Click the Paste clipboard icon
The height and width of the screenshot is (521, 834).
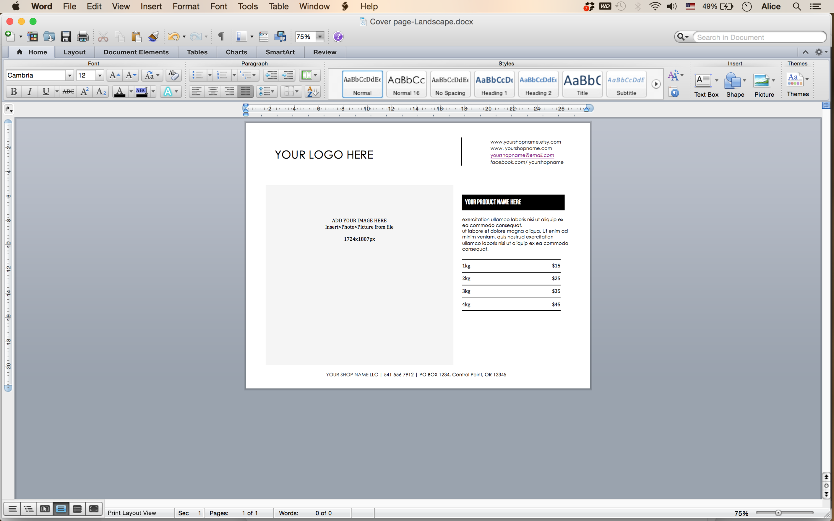(137, 36)
